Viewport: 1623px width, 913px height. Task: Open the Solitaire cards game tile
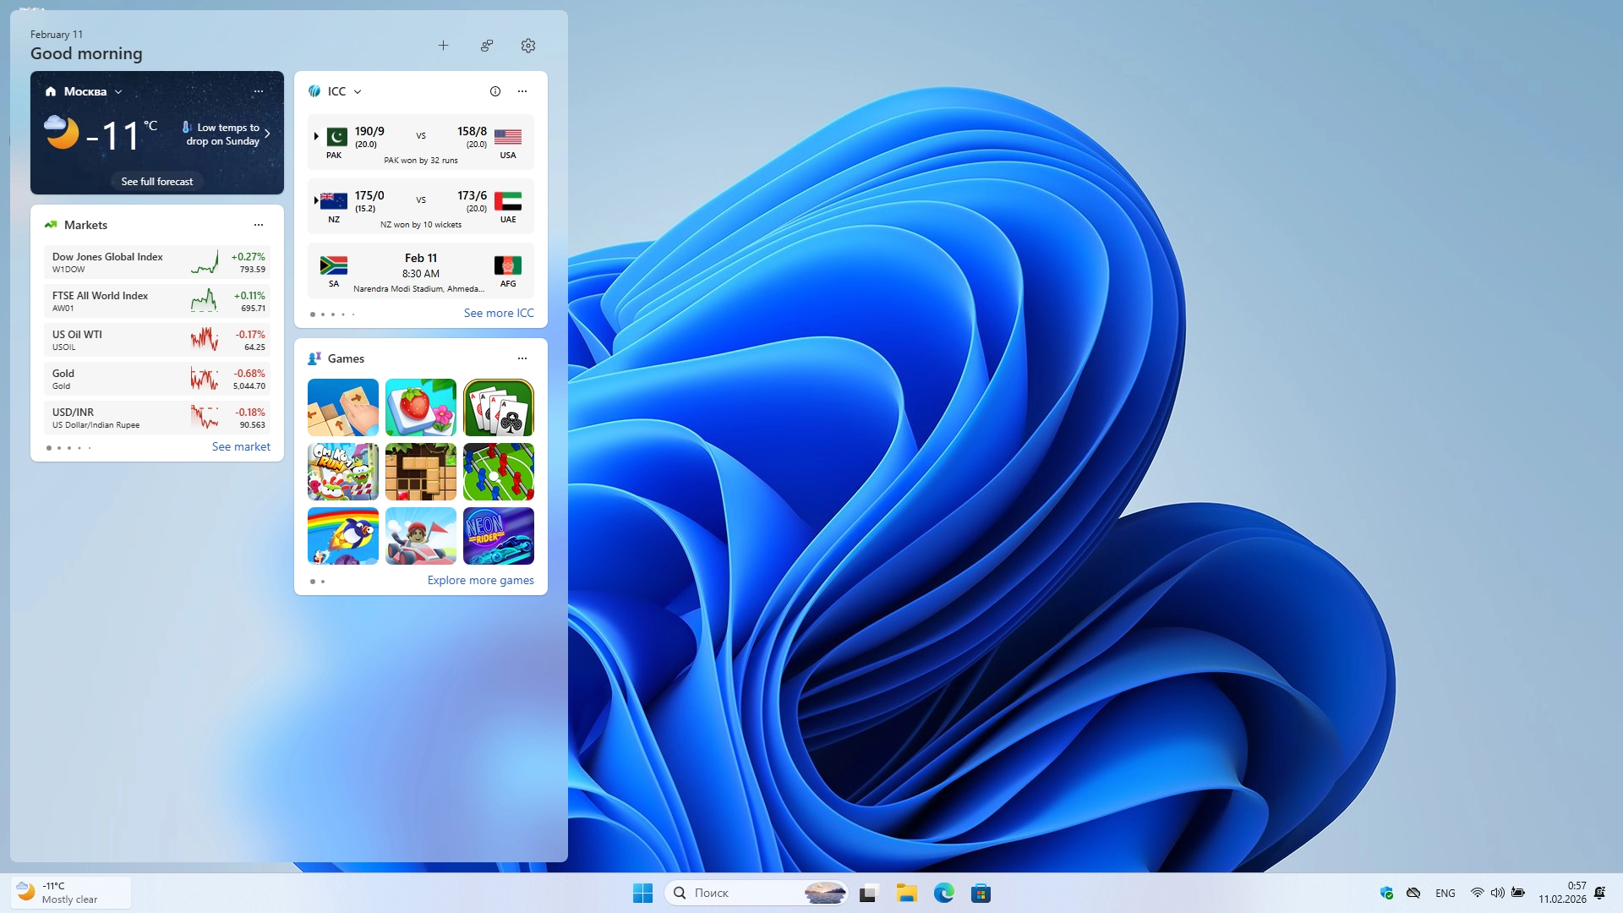coord(498,407)
